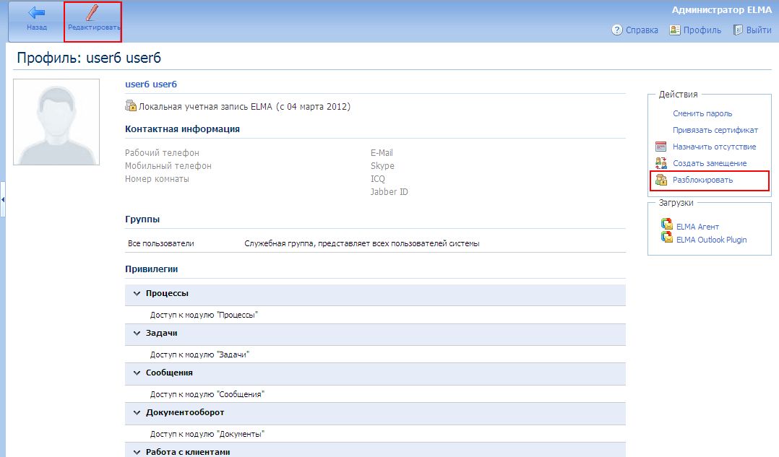The image size is (779, 457).
Task: Click the Создать замещение users icon
Action: (660, 163)
